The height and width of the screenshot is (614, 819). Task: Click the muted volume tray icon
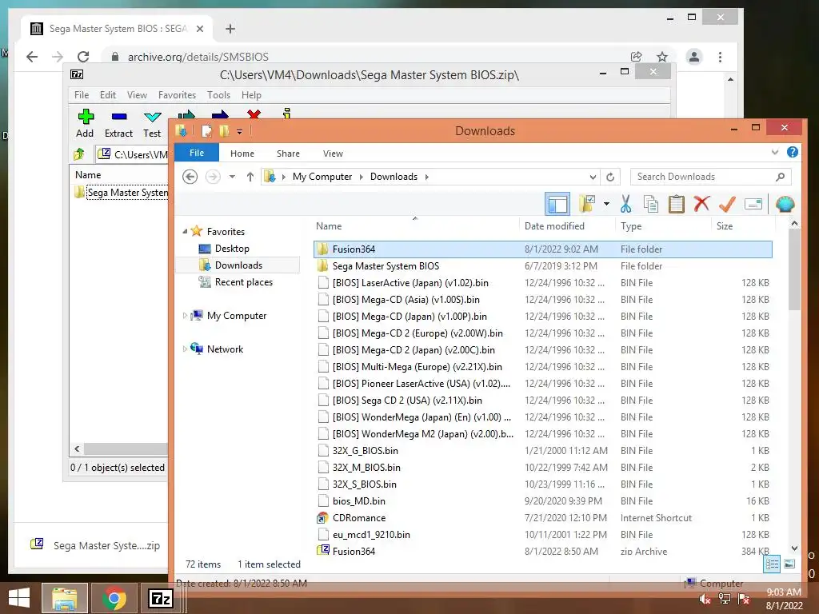[x=705, y=599]
